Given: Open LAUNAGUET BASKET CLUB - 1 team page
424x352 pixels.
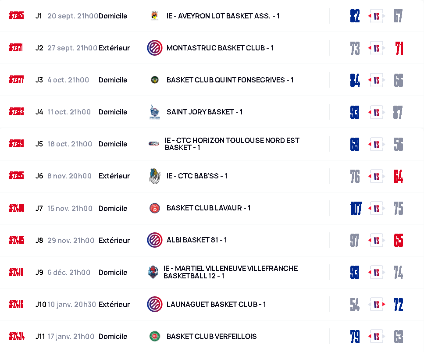Looking at the screenshot, I should pos(216,304).
